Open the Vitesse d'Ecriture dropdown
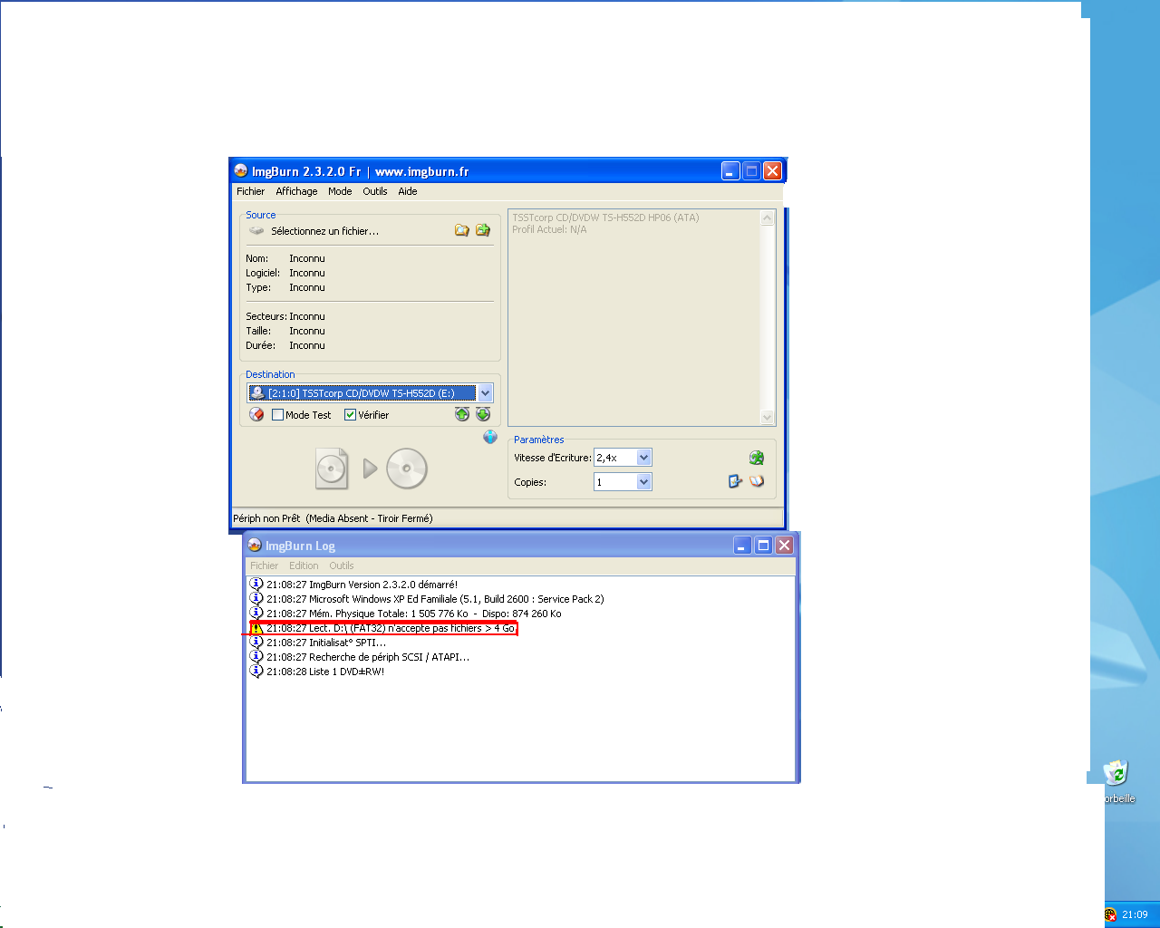 (644, 458)
